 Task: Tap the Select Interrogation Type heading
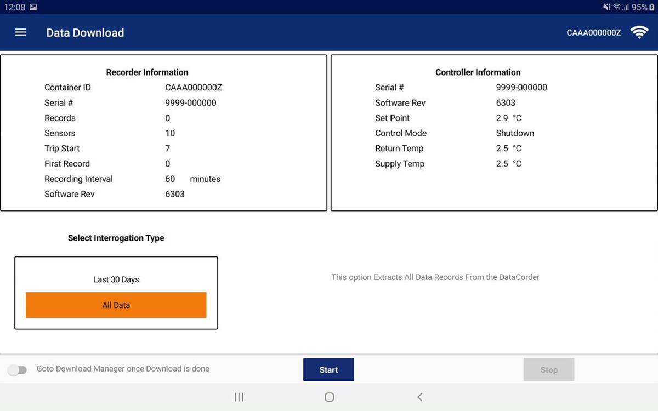pos(116,238)
